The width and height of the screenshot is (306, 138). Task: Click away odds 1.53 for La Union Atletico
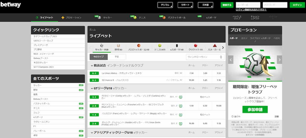219,73
